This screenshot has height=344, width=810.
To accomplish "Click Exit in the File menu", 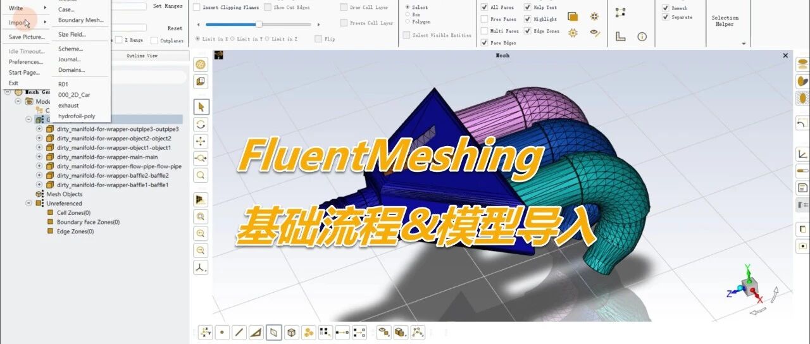I will click(14, 83).
